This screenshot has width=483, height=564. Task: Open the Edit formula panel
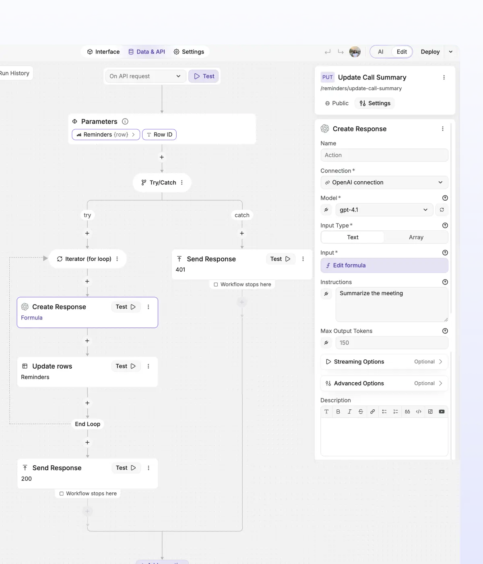pyautogui.click(x=384, y=265)
